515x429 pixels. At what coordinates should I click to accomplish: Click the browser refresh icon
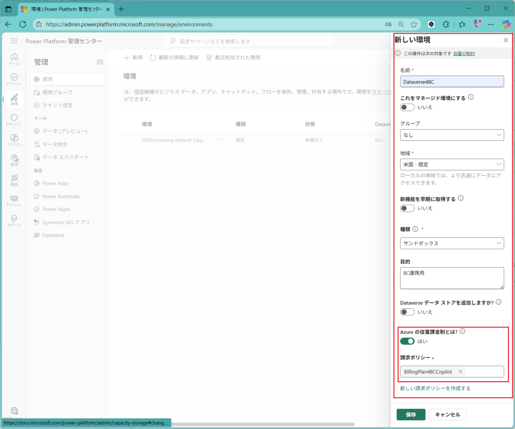[x=23, y=24]
